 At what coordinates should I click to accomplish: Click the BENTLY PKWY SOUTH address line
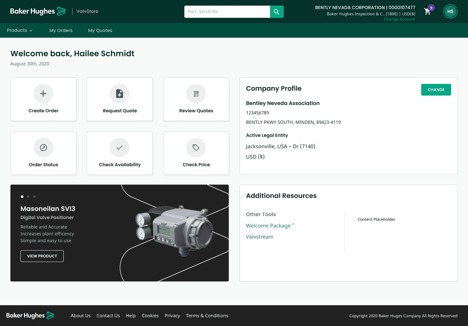[x=293, y=122]
